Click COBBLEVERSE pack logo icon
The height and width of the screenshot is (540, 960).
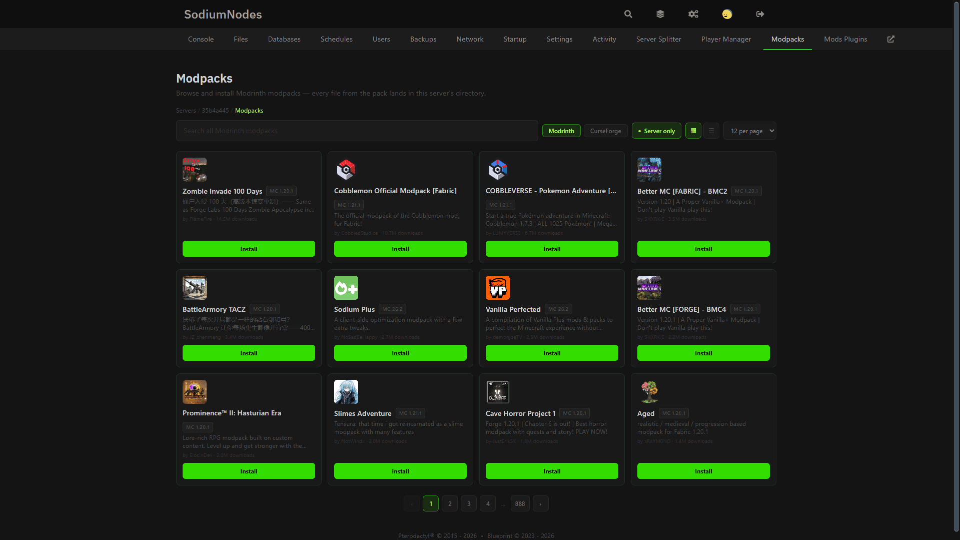pos(498,170)
